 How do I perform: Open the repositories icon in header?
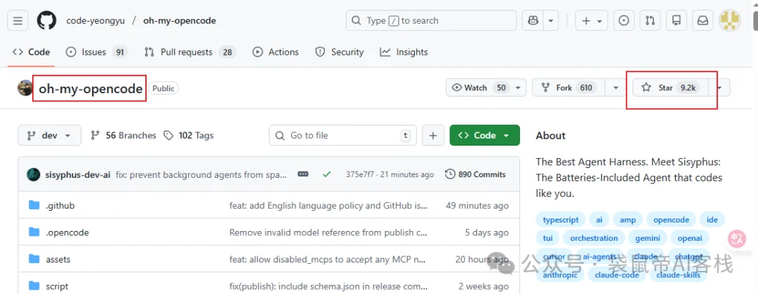[x=677, y=21]
